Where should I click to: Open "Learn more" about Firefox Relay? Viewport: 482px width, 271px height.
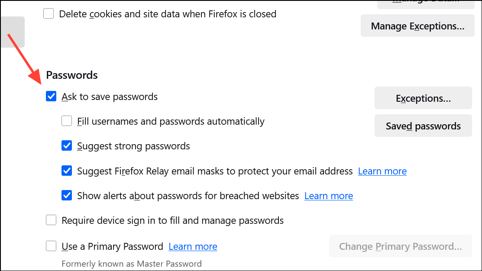click(x=382, y=171)
